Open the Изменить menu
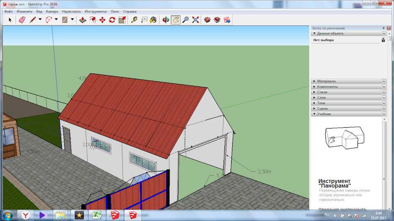 click(24, 11)
